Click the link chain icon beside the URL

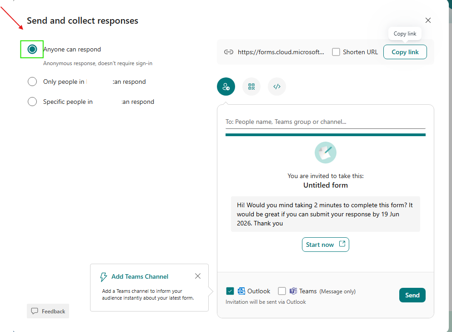pyautogui.click(x=229, y=52)
